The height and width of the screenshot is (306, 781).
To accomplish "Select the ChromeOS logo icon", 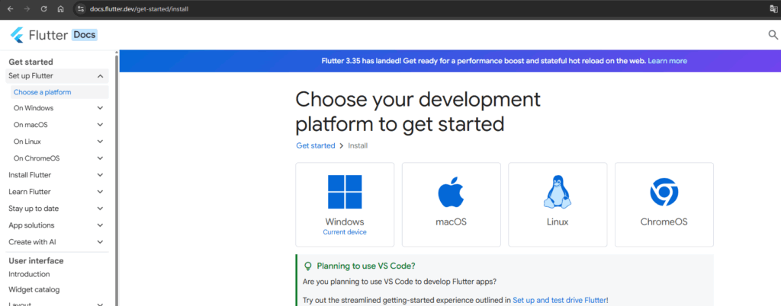I will (x=664, y=193).
